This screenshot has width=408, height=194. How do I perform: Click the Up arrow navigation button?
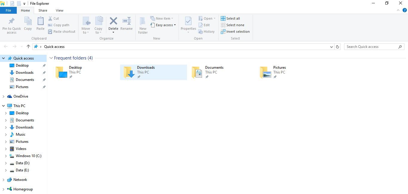28,46
